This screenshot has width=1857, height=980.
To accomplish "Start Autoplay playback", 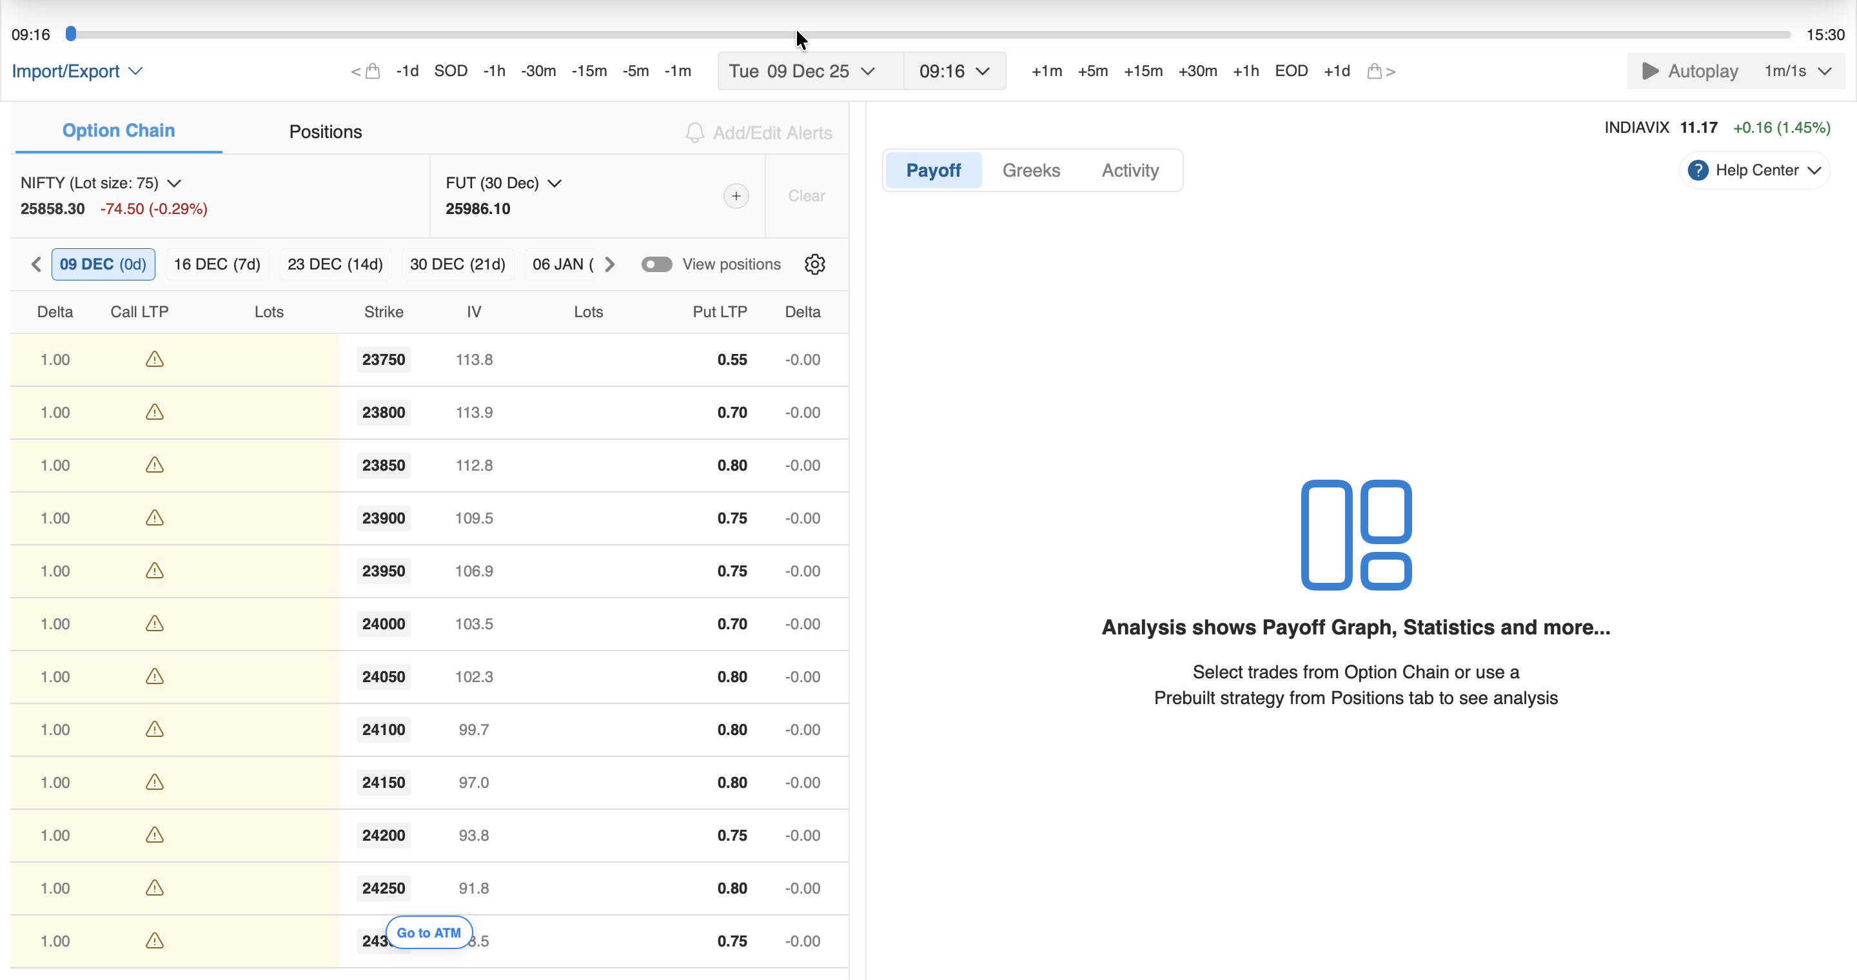I will coord(1689,72).
